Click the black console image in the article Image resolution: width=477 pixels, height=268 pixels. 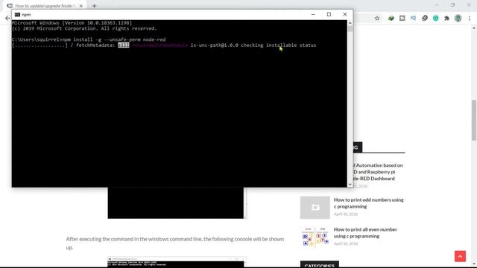coord(176,202)
